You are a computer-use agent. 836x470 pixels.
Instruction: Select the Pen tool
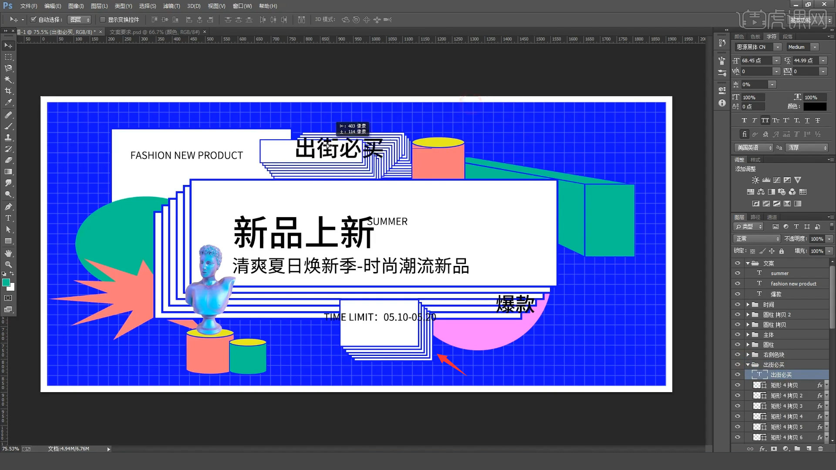pos(8,207)
